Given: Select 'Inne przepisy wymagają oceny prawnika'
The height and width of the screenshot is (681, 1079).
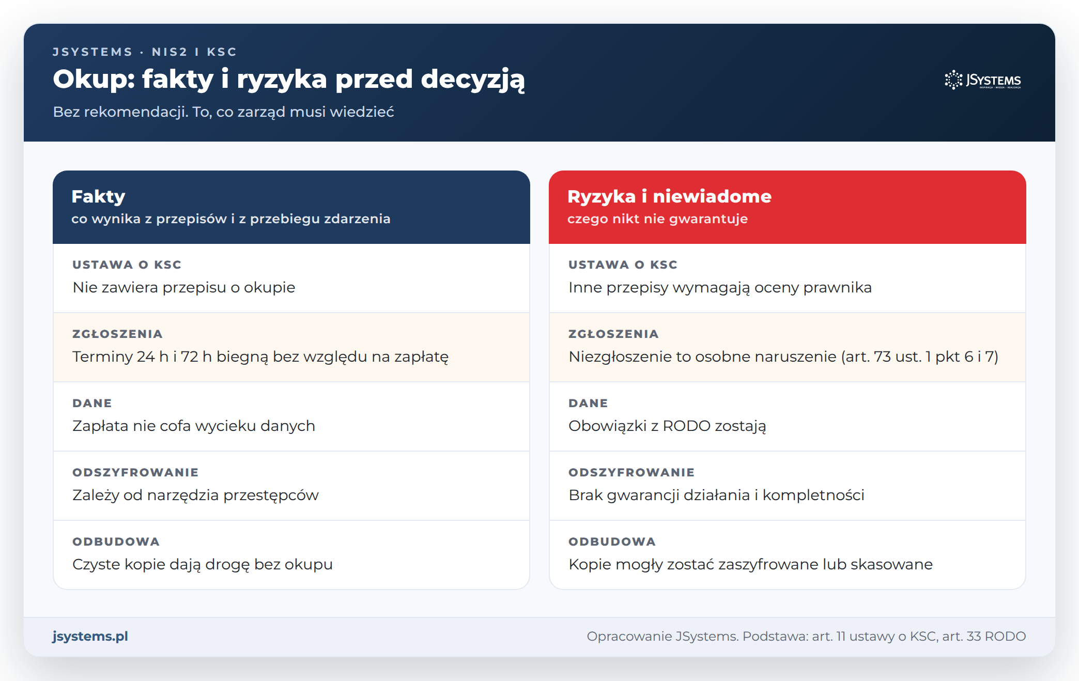Looking at the screenshot, I should (720, 287).
